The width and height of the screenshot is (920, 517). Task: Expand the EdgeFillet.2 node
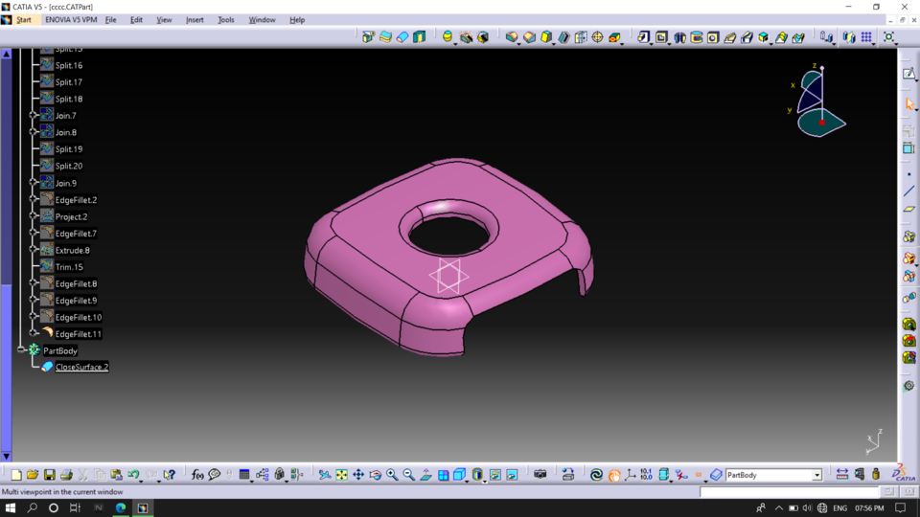pos(34,200)
